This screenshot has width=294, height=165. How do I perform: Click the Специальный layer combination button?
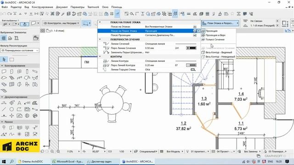pyautogui.click(x=148, y=151)
